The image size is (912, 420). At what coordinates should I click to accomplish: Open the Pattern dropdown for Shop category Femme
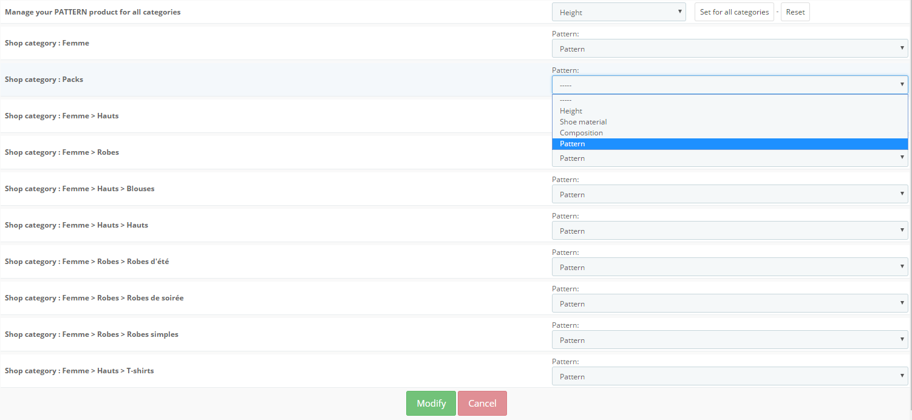click(x=730, y=49)
